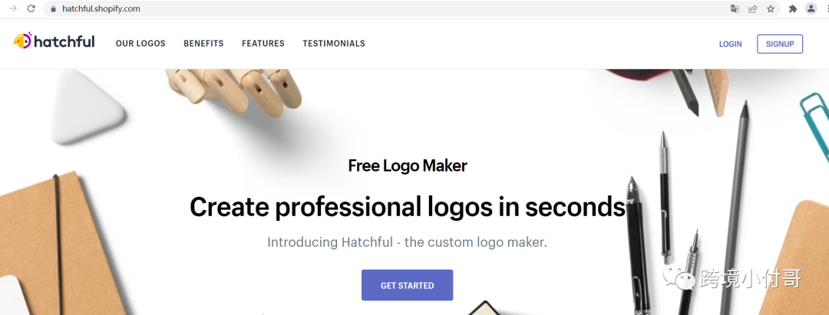Open the OUR LOGOS nav item
The height and width of the screenshot is (315, 829).
pyautogui.click(x=140, y=44)
